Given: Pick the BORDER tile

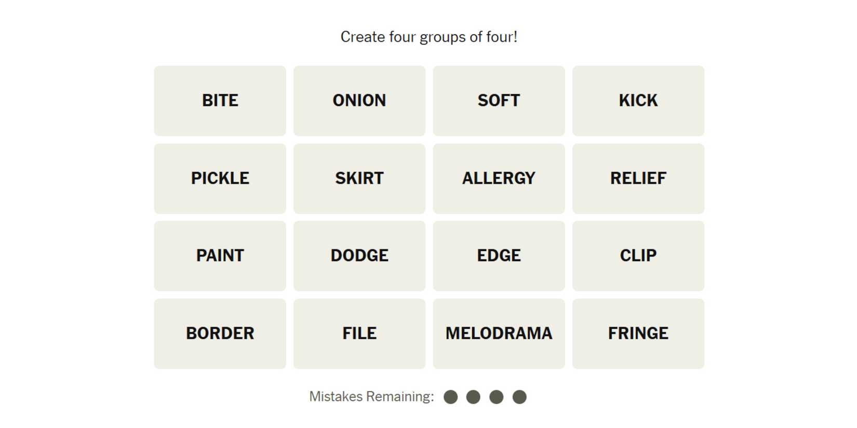Looking at the screenshot, I should [220, 334].
